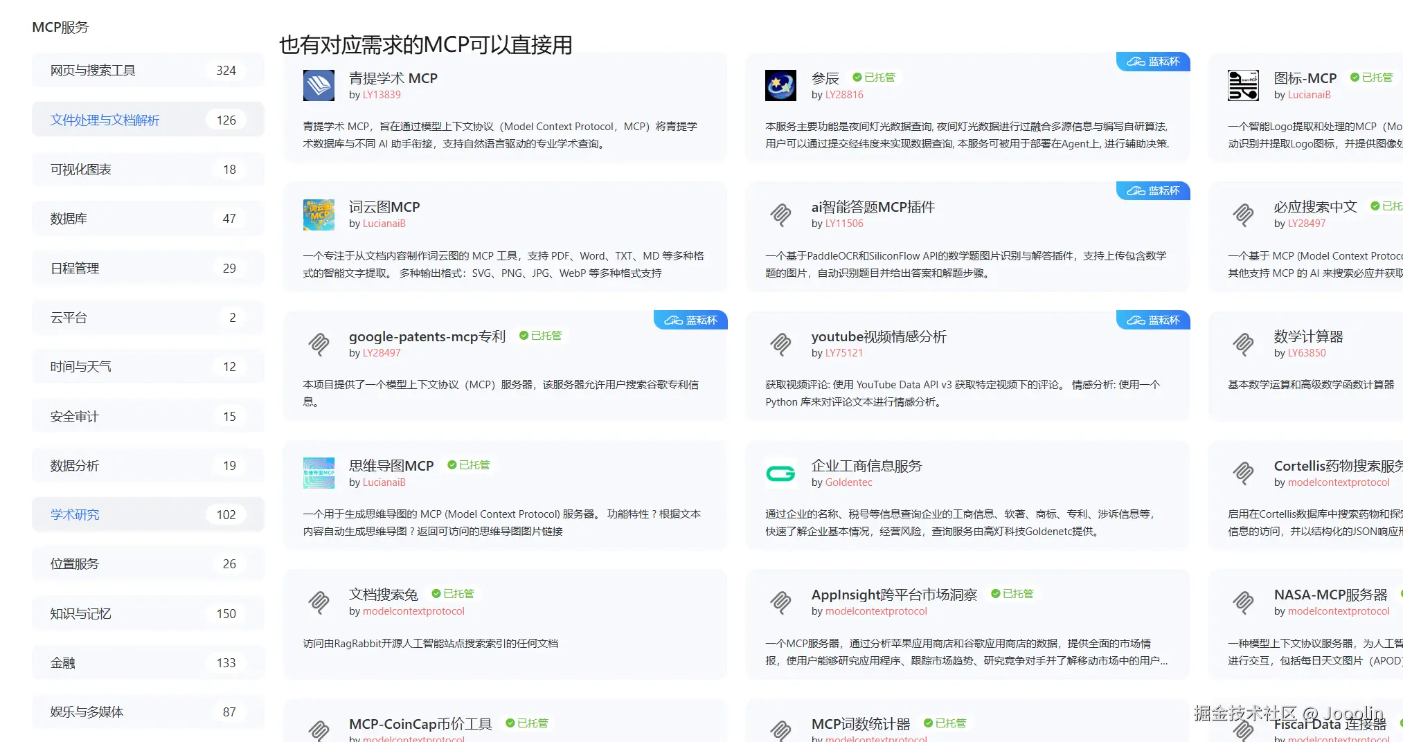This screenshot has height=742, width=1403.
Task: Select the ai智能答题MCP插件 icon
Action: (780, 215)
